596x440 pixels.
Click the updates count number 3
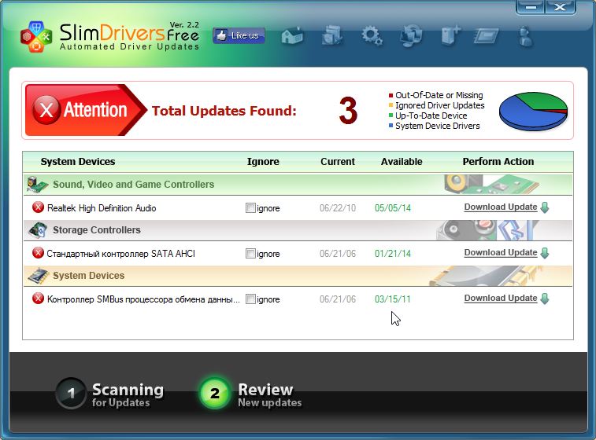coord(348,110)
